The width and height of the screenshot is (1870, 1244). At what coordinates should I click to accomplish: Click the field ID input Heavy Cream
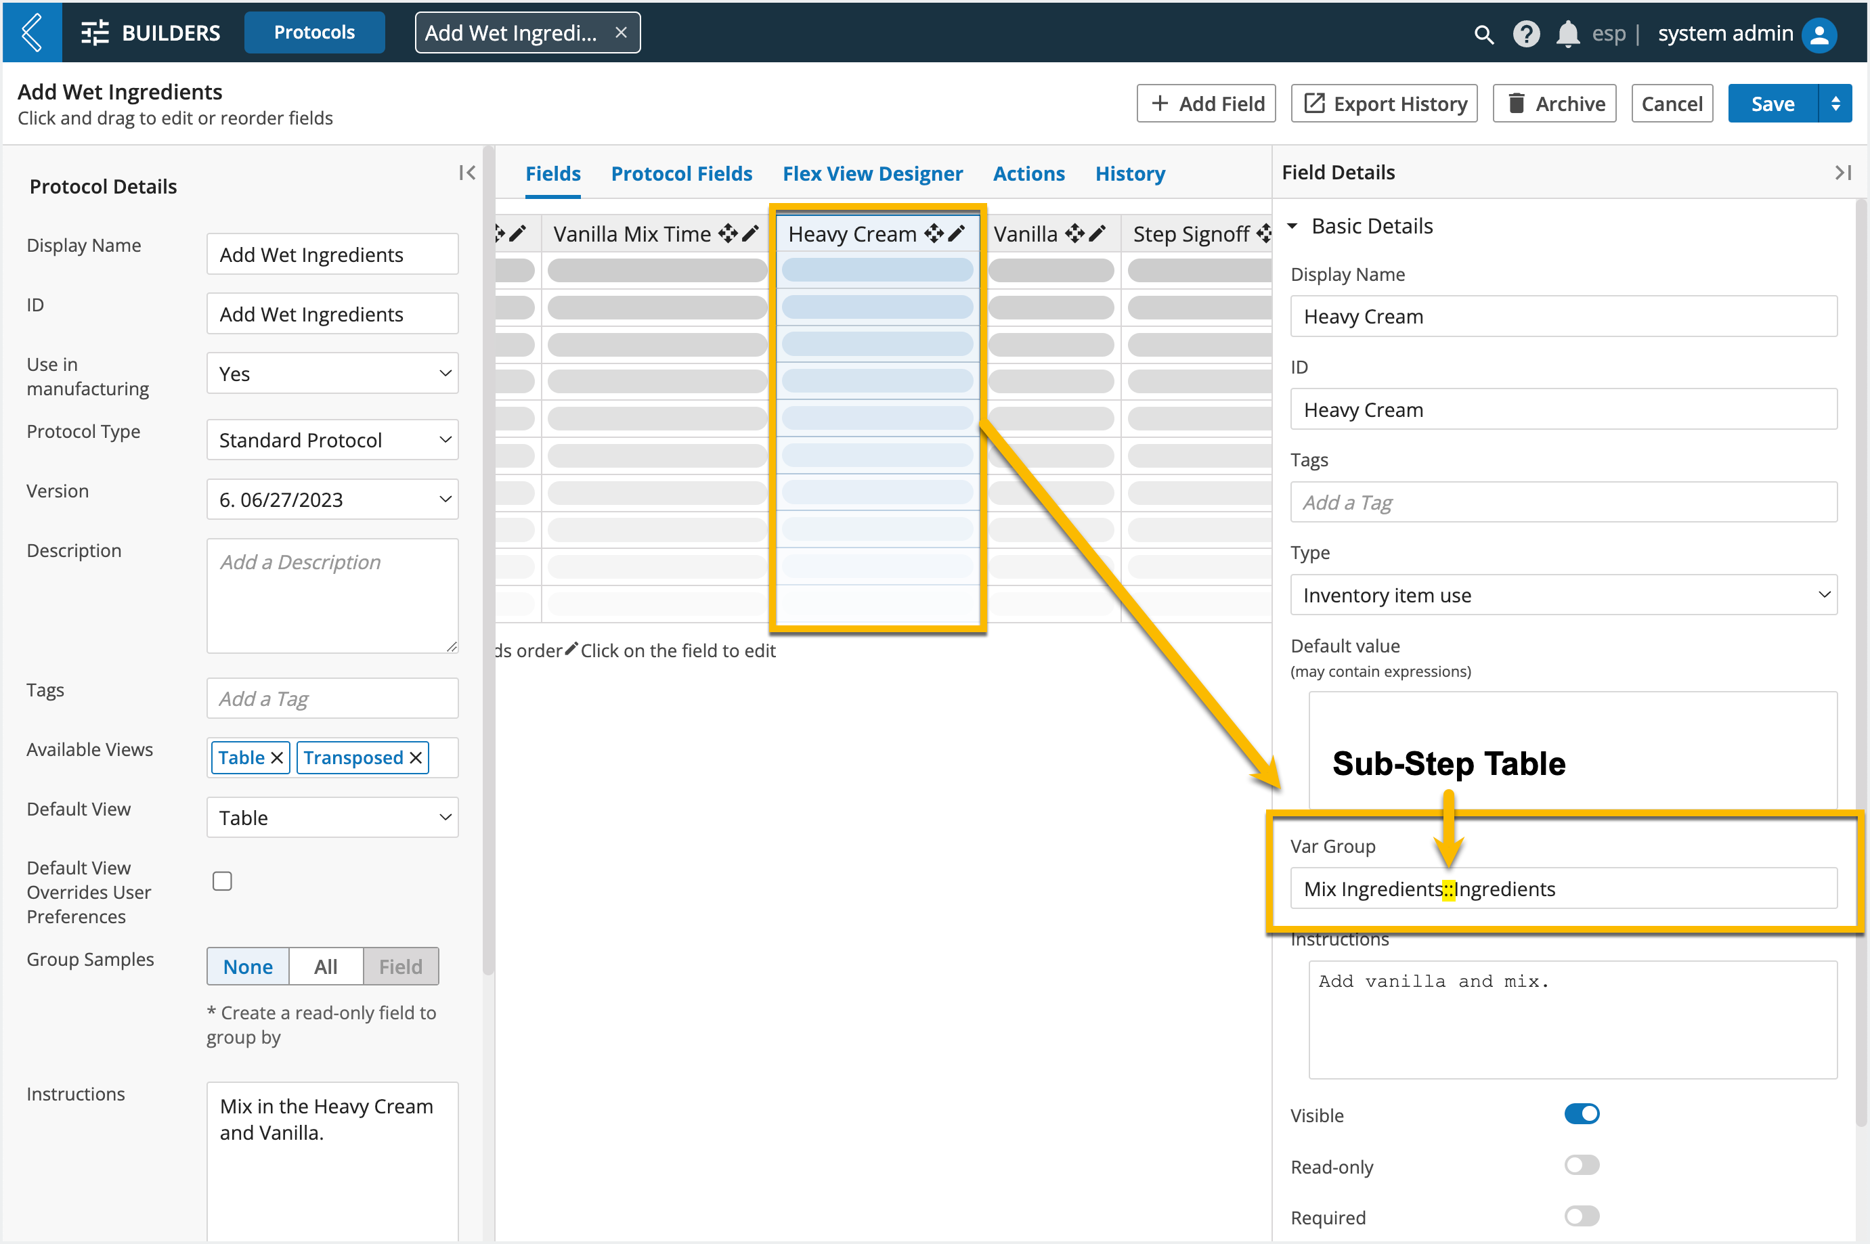(1563, 409)
